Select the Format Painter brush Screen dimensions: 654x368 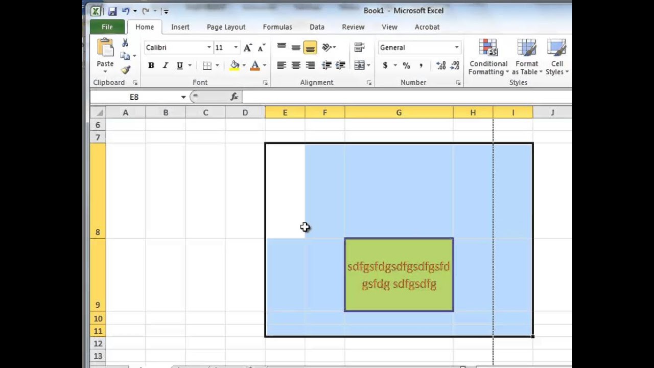click(x=126, y=70)
